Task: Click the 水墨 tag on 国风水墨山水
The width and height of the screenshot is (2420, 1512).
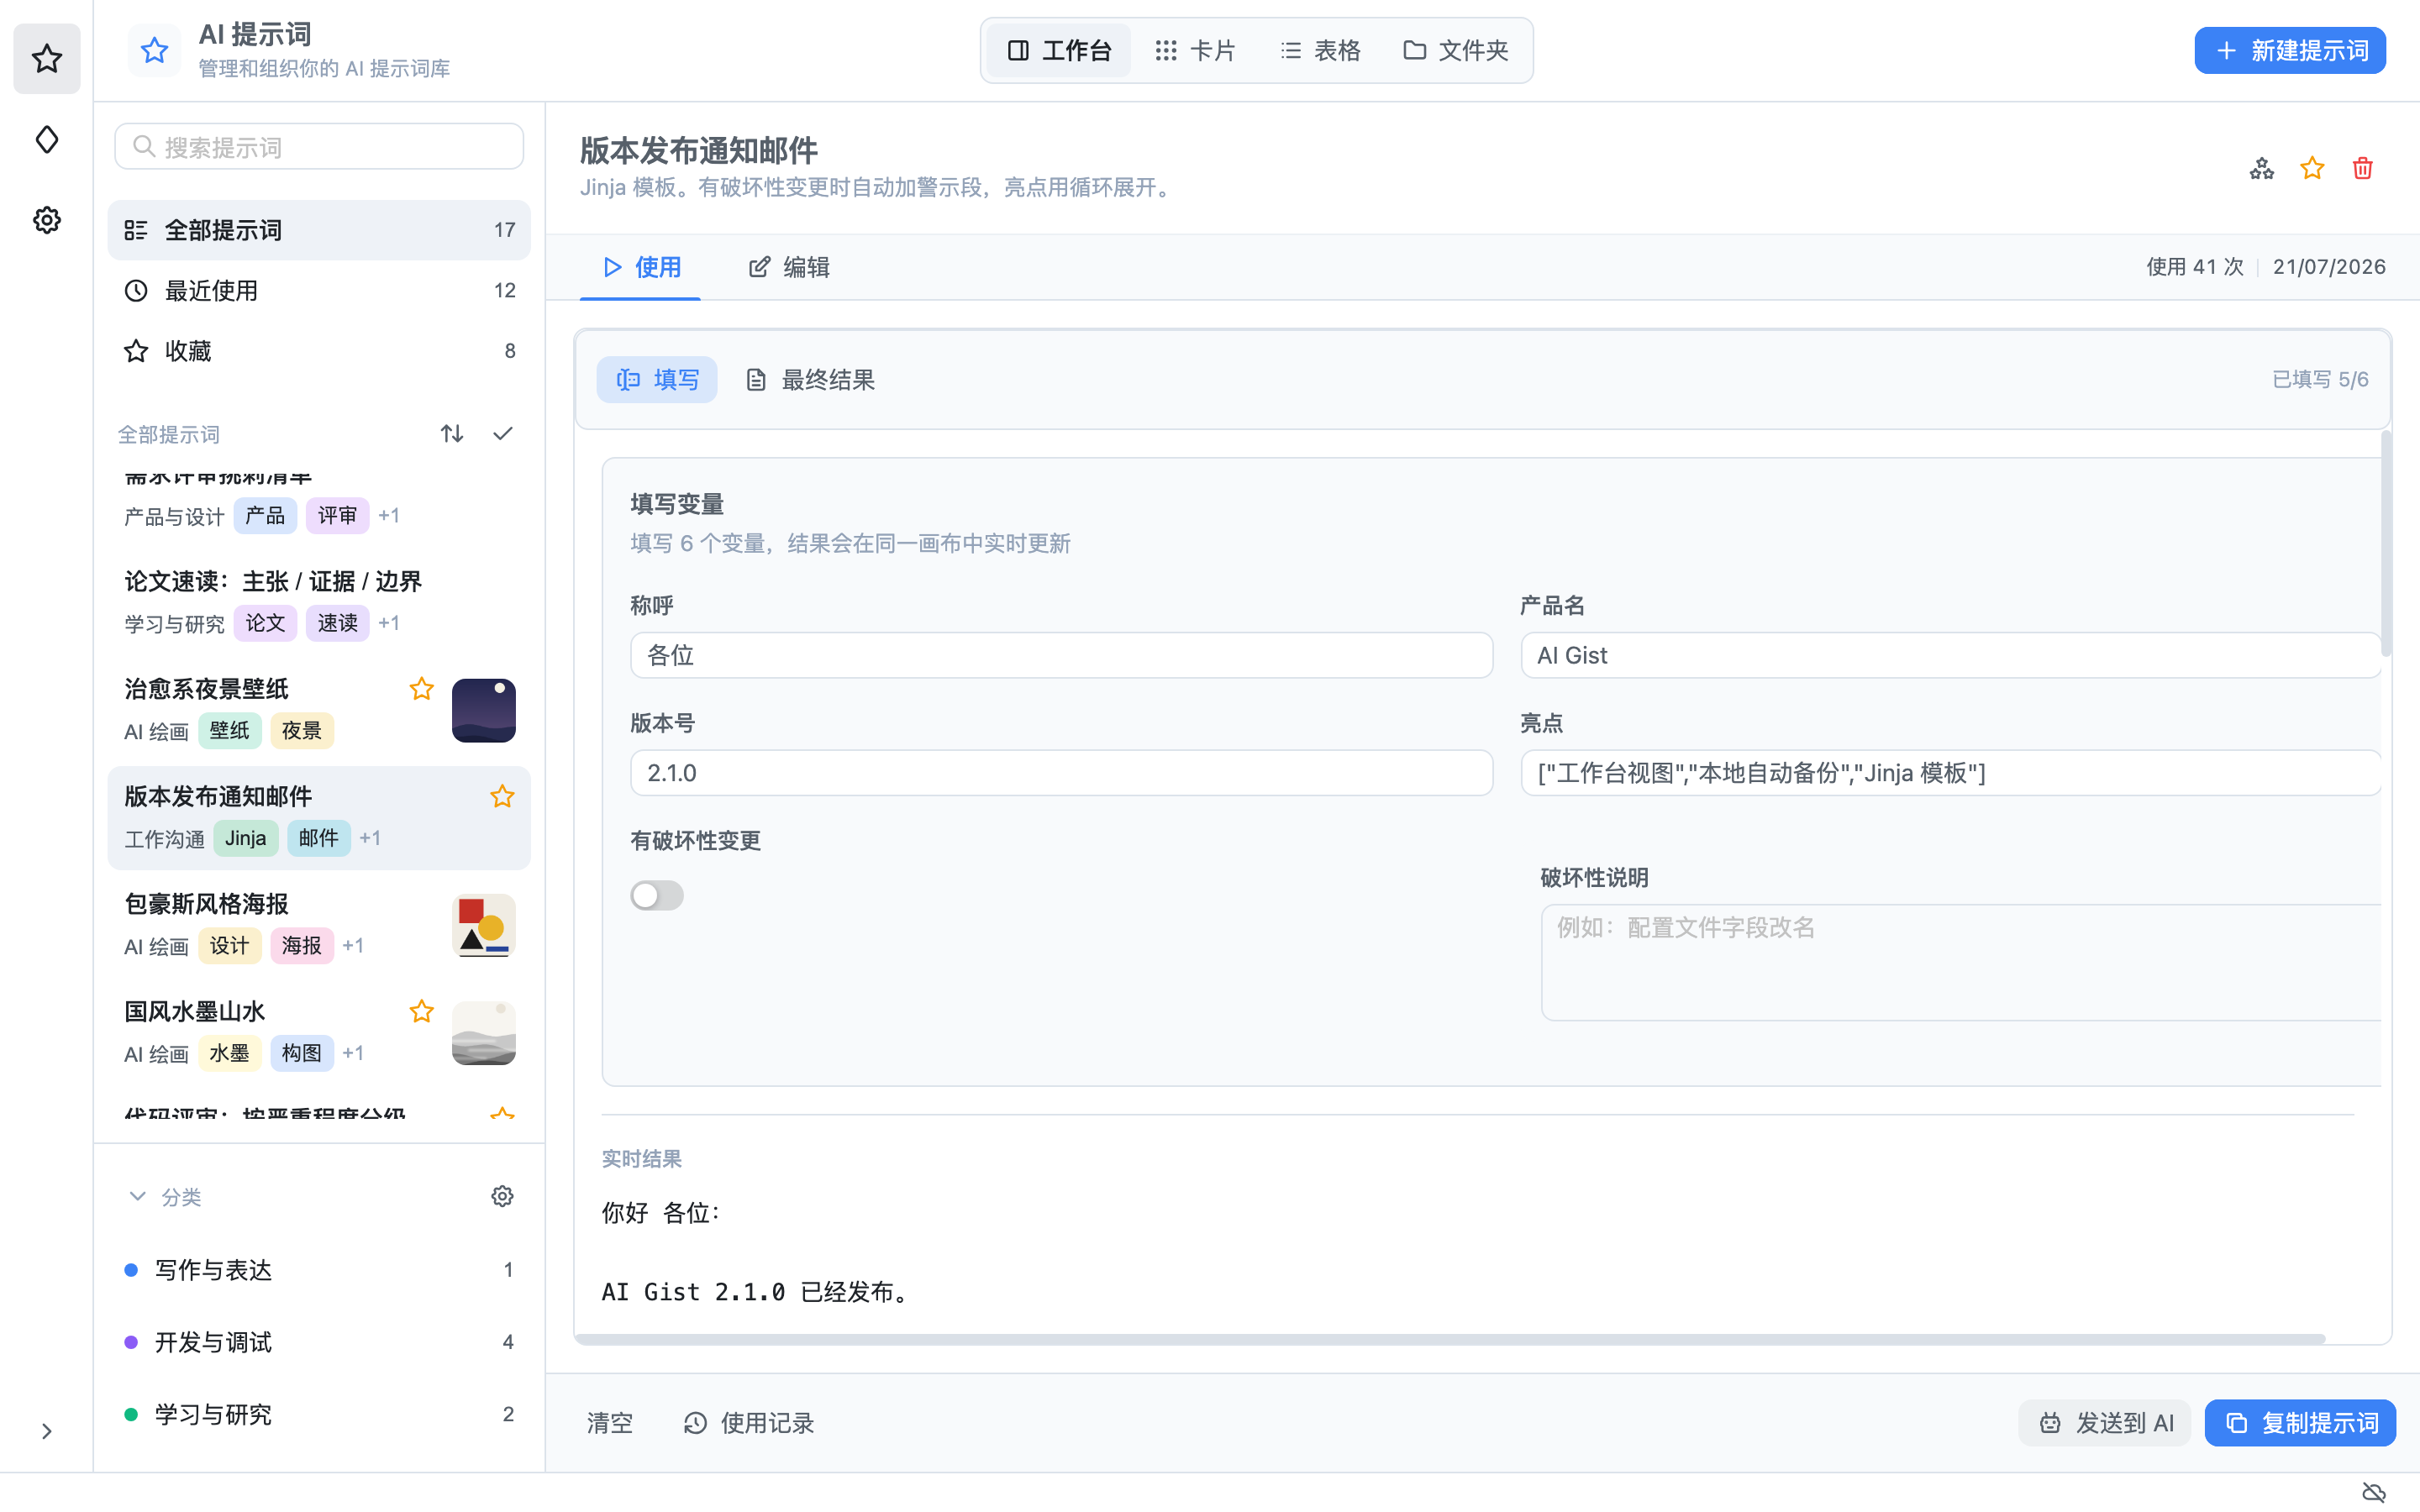Action: 230,1053
